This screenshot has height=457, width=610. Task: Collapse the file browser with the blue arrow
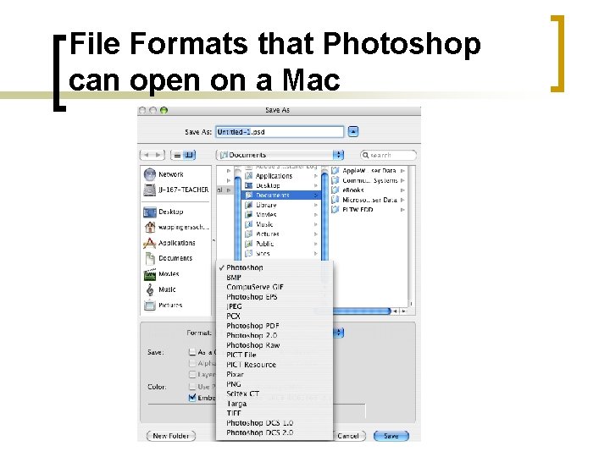(352, 132)
